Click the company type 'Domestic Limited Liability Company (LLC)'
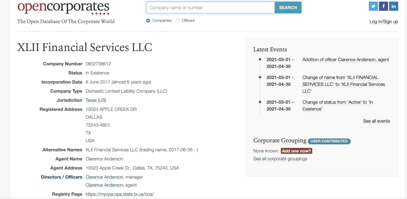This screenshot has height=199, width=407. tap(126, 91)
